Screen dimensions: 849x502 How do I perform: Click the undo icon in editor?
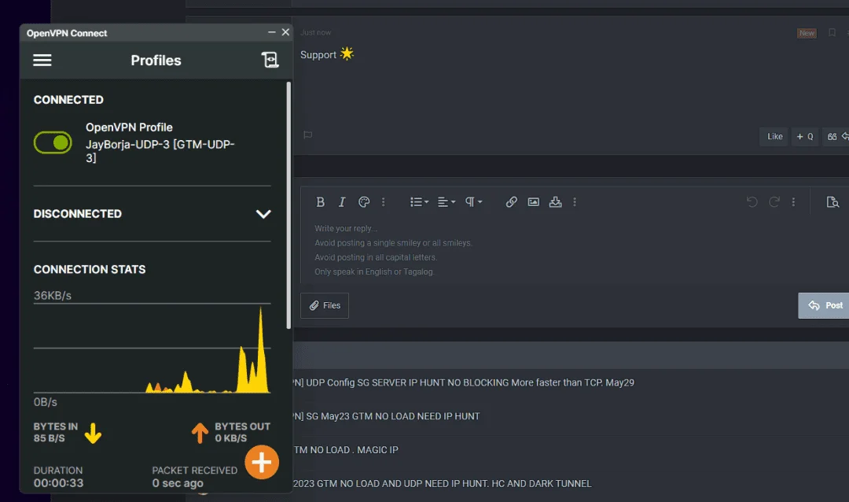[752, 202]
